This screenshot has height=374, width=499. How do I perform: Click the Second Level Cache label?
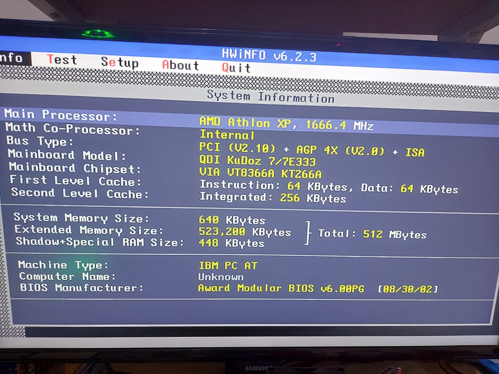point(80,193)
